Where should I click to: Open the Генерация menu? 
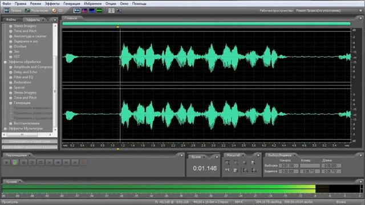coord(72,4)
